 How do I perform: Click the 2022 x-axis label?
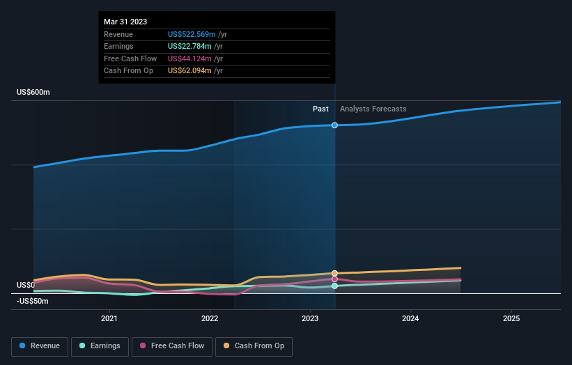[210, 318]
